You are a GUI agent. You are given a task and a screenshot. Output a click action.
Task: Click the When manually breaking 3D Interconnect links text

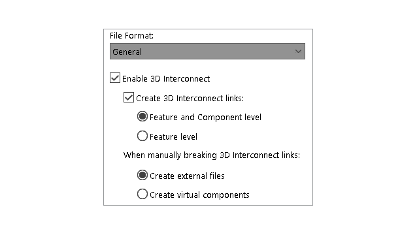(x=212, y=155)
